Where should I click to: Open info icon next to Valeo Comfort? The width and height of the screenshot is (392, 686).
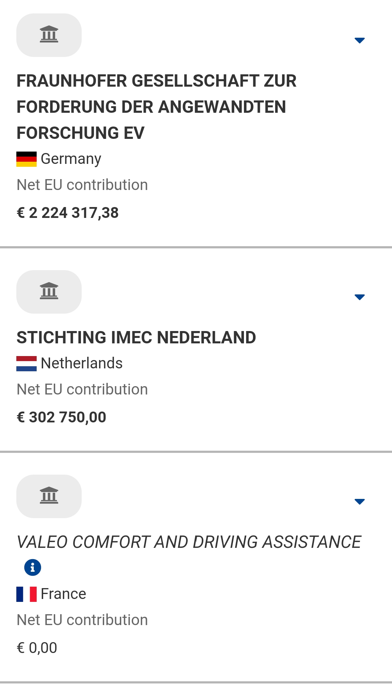click(33, 567)
